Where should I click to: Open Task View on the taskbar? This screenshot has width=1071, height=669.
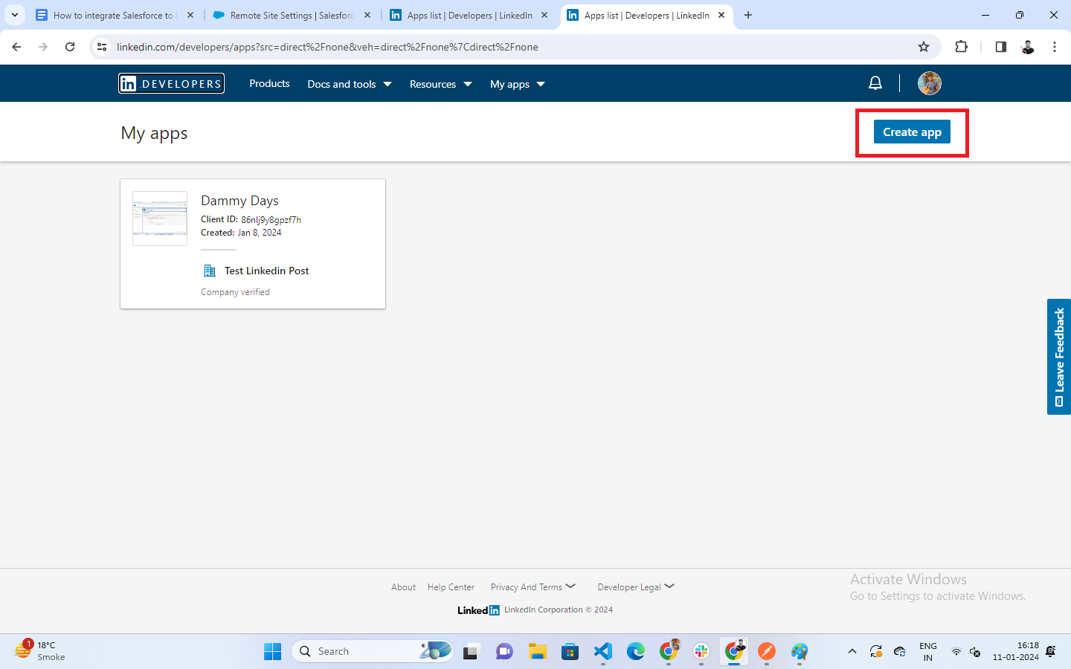[x=471, y=651]
